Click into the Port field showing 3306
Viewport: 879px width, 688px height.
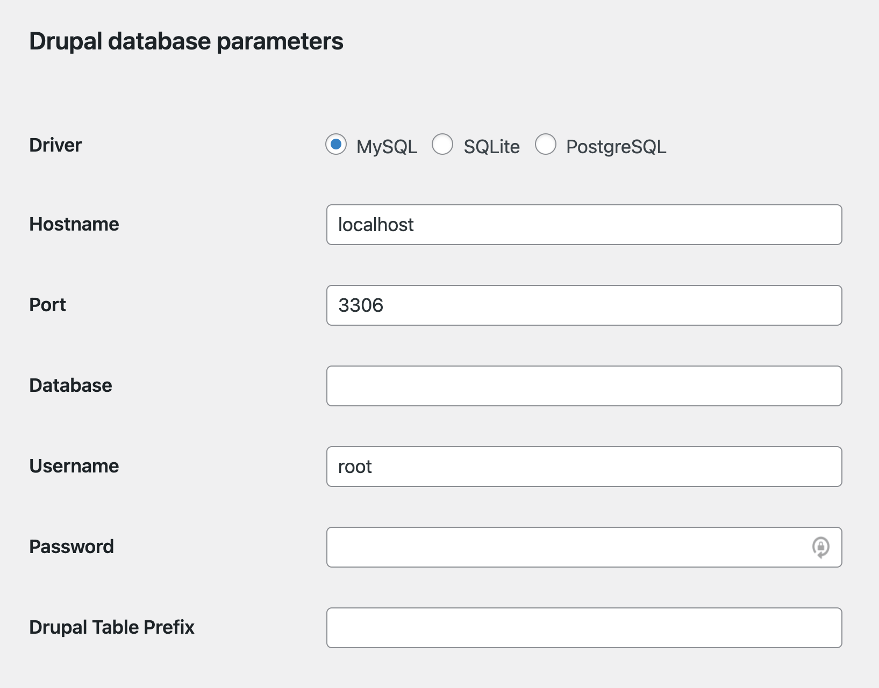tap(584, 305)
